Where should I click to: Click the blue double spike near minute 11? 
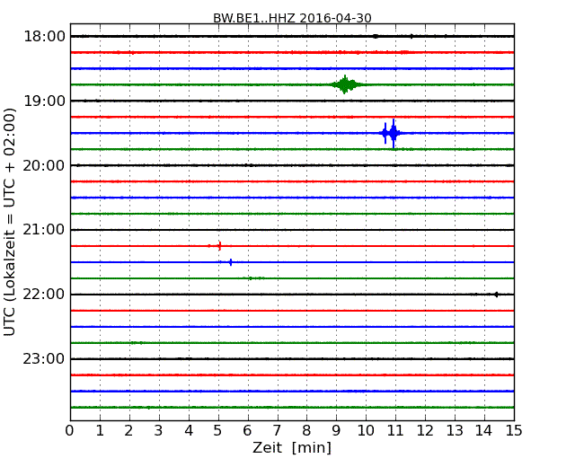coord(390,133)
